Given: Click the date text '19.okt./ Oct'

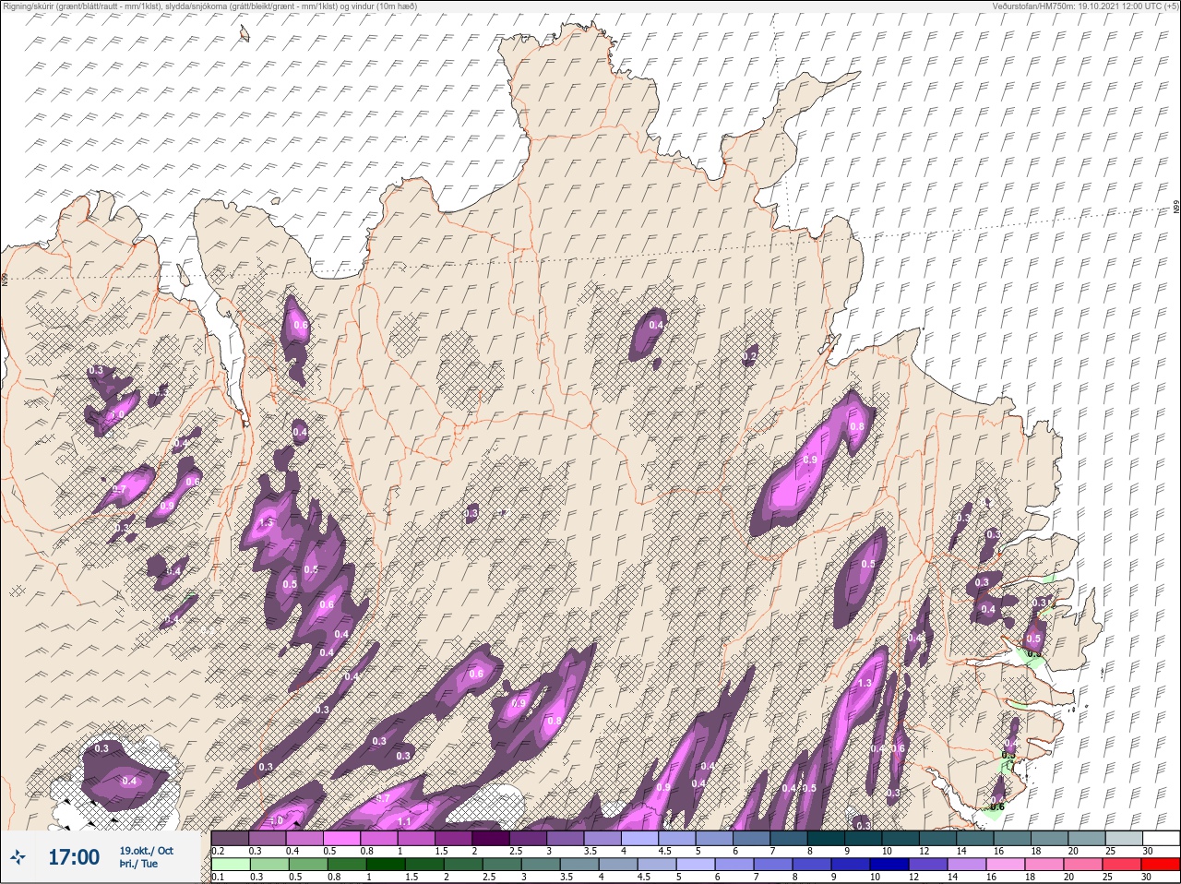Looking at the screenshot, I should tap(146, 851).
